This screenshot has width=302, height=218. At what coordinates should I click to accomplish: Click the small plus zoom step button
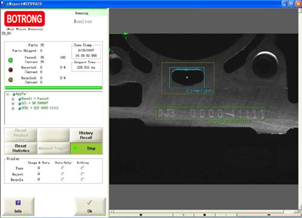pyautogui.click(x=183, y=215)
